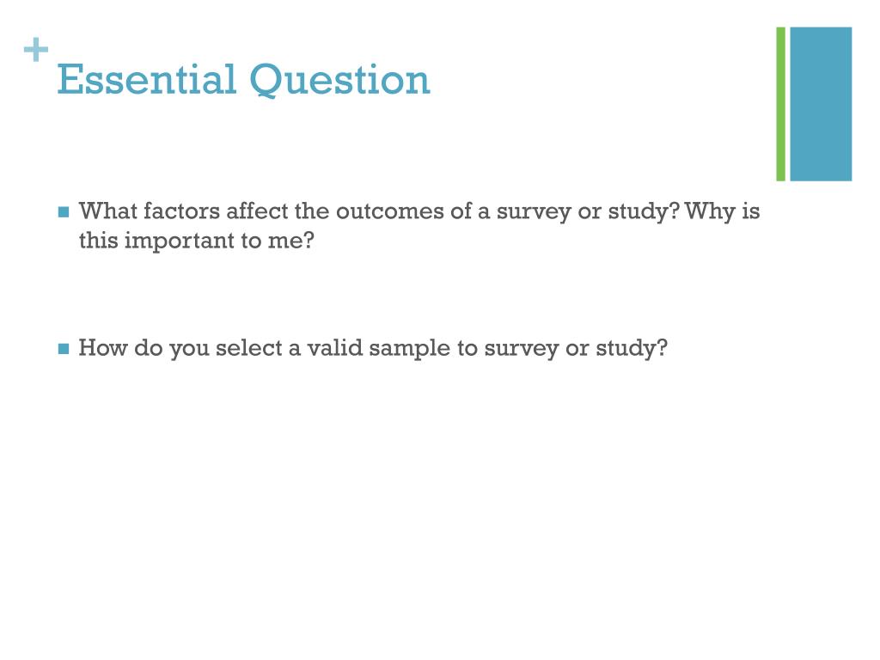
Task: Click the plus symbol beside the title
Action: pyautogui.click(x=35, y=52)
